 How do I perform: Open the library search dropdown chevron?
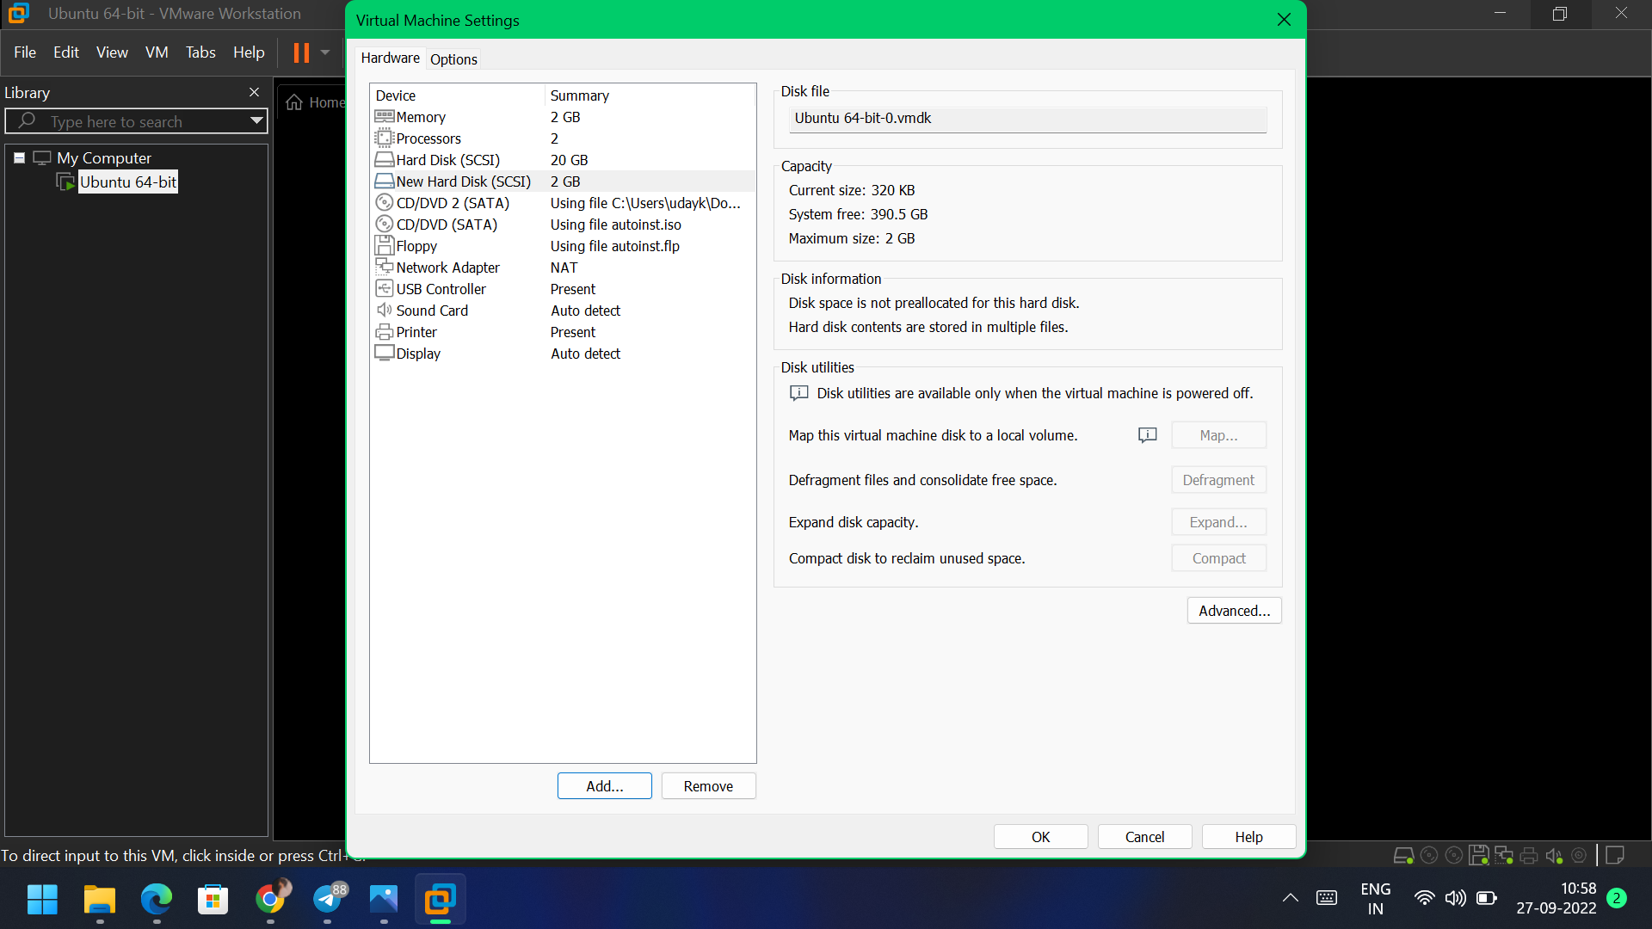pyautogui.click(x=256, y=120)
